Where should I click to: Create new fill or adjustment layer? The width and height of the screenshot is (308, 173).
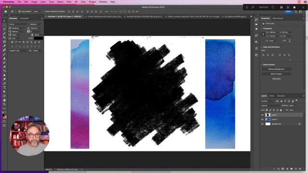point(287,169)
